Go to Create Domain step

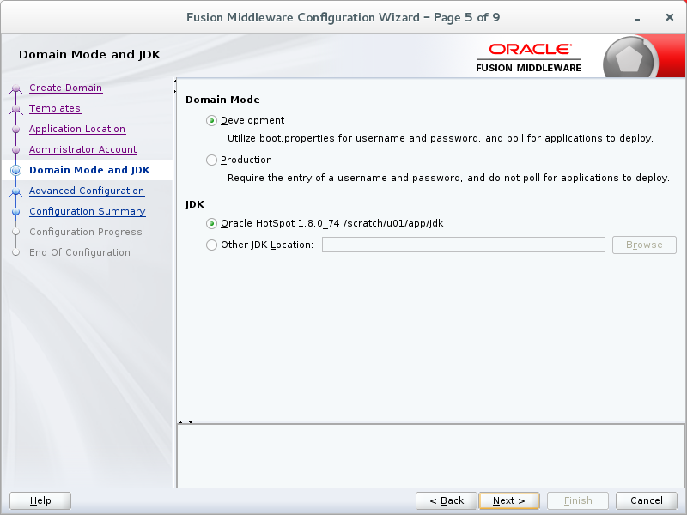tap(66, 88)
